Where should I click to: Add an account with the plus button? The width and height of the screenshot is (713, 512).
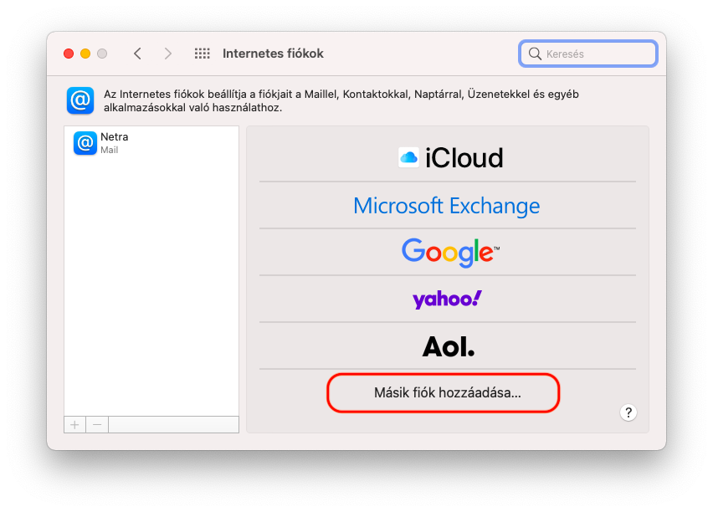click(x=74, y=424)
